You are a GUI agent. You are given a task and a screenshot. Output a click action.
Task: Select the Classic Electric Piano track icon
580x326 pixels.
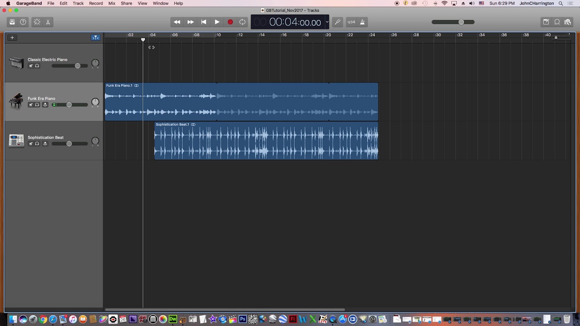click(x=16, y=62)
